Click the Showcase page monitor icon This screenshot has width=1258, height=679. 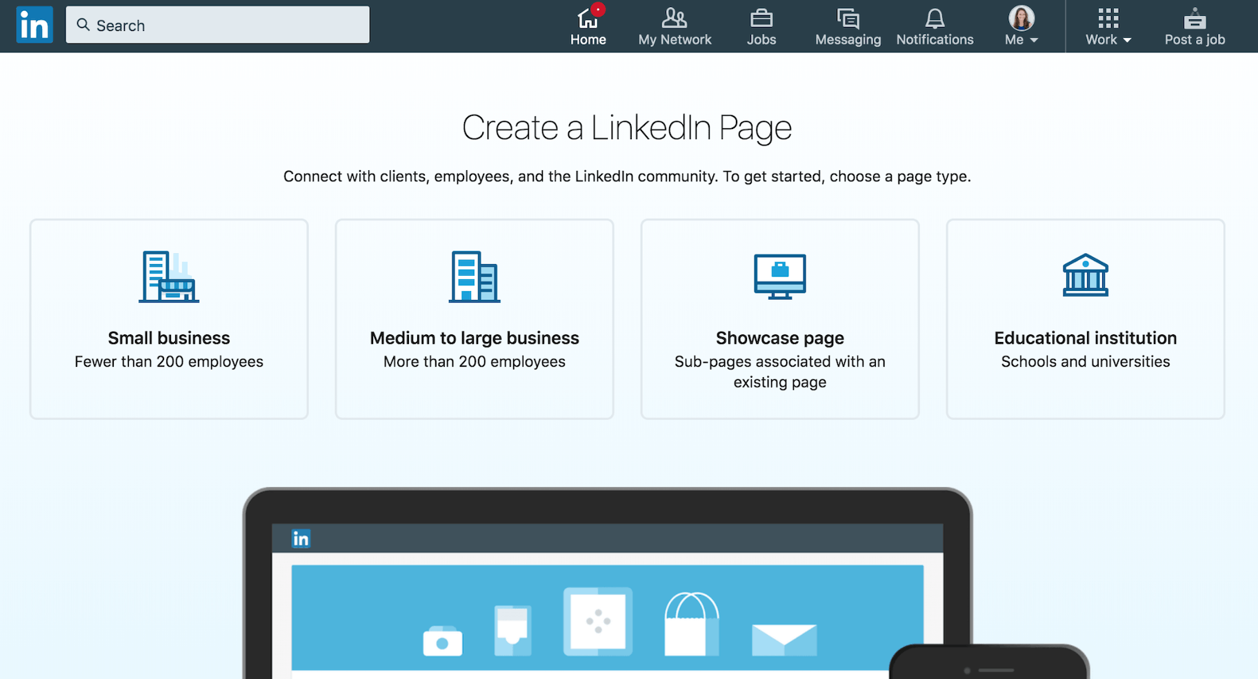(779, 276)
